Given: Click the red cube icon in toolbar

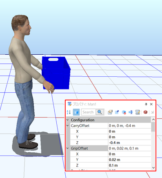Looking at the screenshot, I should (x=146, y=112).
